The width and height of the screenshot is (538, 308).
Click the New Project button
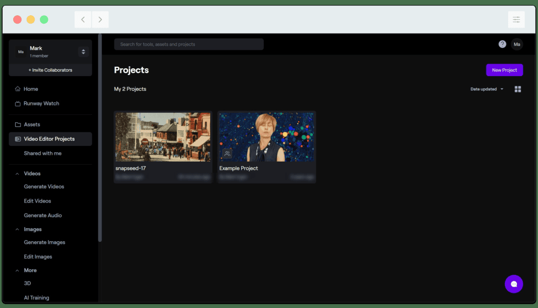[504, 70]
